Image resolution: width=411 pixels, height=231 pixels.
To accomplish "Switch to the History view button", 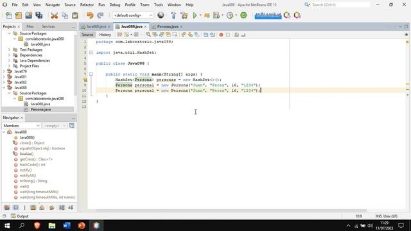I will 105,35.
